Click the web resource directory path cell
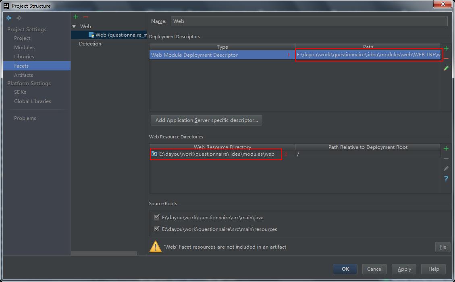The width and height of the screenshot is (455, 282). coord(222,154)
